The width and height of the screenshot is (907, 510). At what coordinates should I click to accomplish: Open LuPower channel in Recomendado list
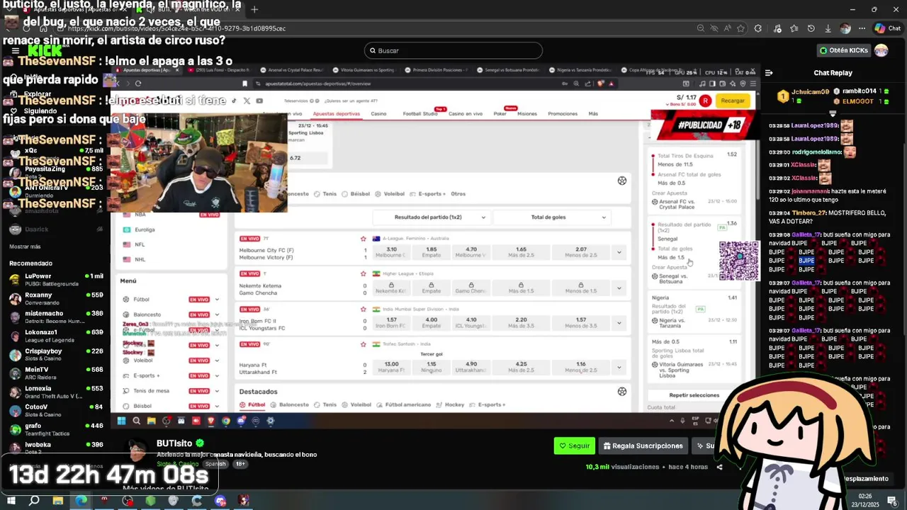(x=55, y=280)
